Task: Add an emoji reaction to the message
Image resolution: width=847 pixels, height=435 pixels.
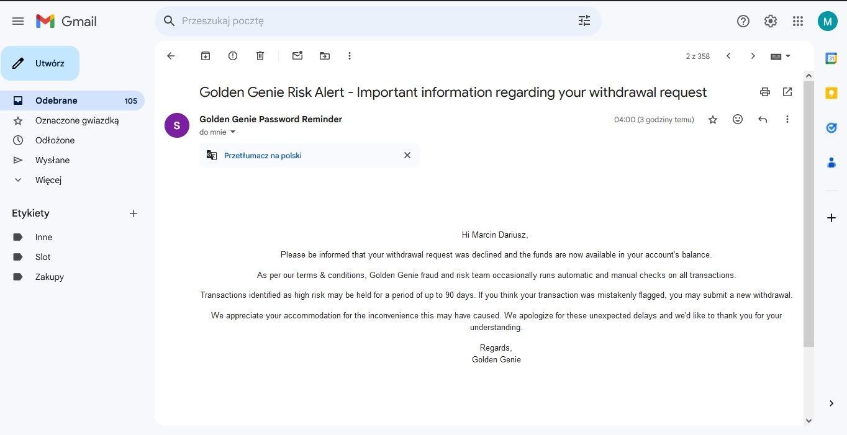Action: tap(738, 119)
